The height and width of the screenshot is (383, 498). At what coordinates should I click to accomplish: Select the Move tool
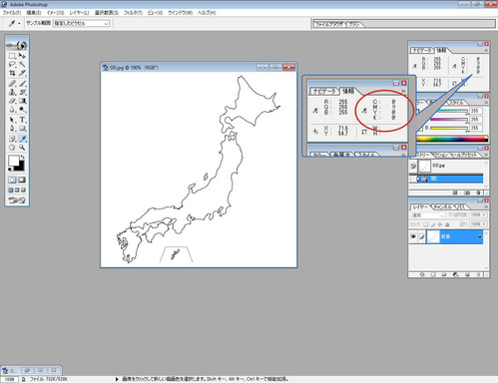click(x=22, y=56)
